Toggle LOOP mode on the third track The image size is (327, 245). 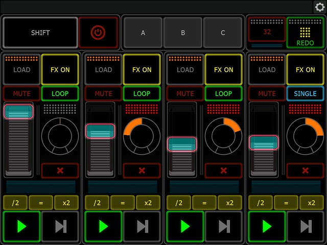pyautogui.click(x=224, y=93)
